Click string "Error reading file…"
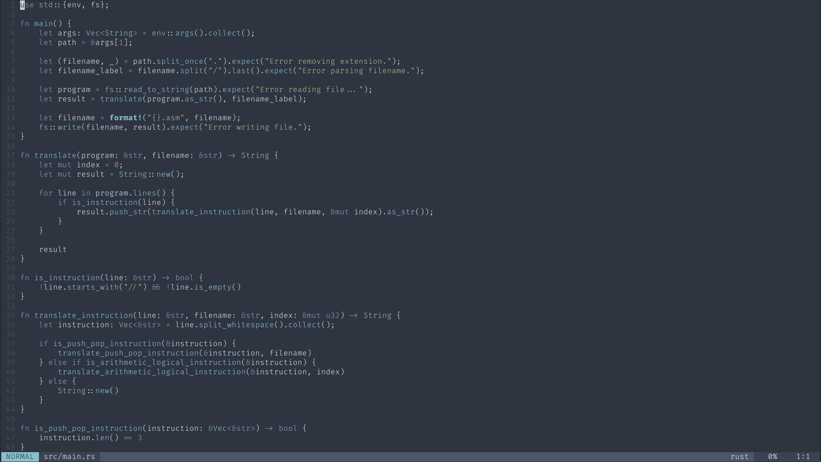 309,89
